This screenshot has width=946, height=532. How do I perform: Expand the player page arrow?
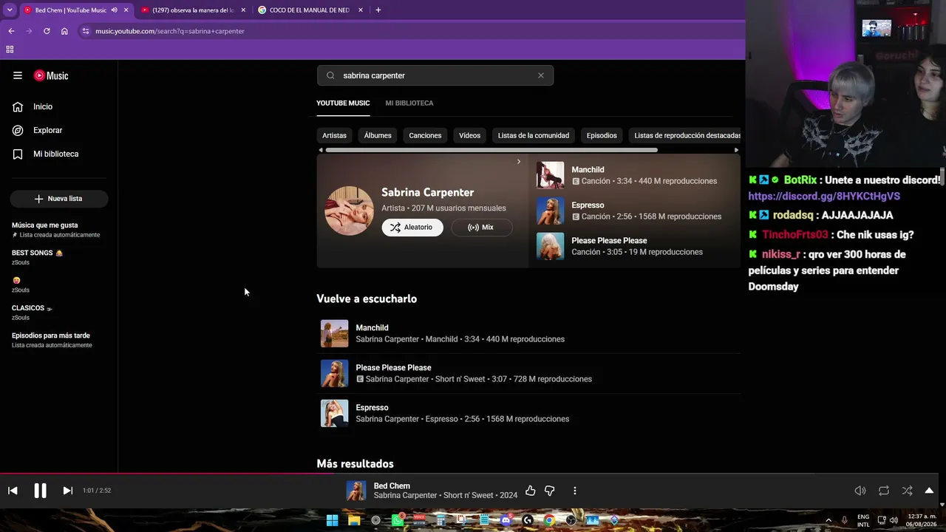click(929, 491)
